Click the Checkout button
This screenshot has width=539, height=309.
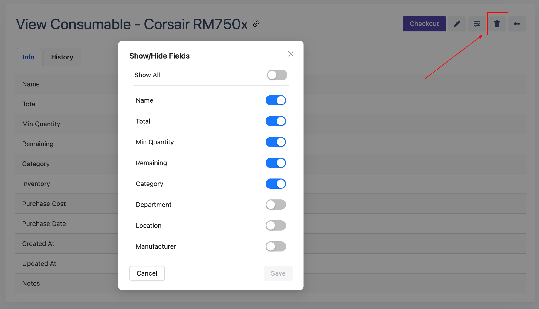tap(424, 24)
